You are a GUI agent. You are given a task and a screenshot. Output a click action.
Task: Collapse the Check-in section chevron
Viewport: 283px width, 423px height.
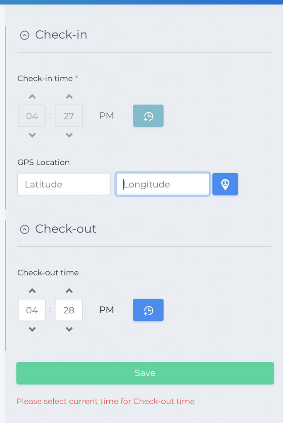click(25, 36)
